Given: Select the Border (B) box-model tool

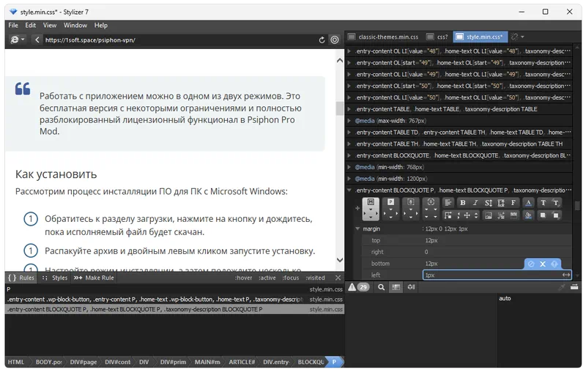Looking at the screenshot, I should point(411,209).
